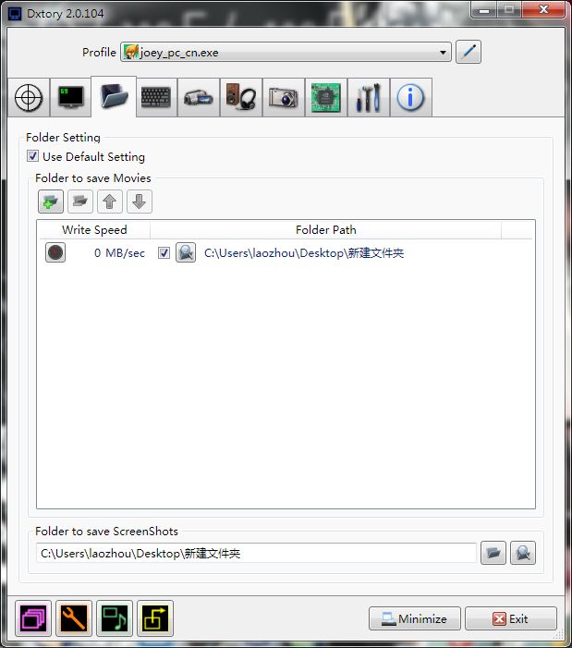This screenshot has width=572, height=648.
Task: Click the green monitor and music icon
Action: coord(115,618)
